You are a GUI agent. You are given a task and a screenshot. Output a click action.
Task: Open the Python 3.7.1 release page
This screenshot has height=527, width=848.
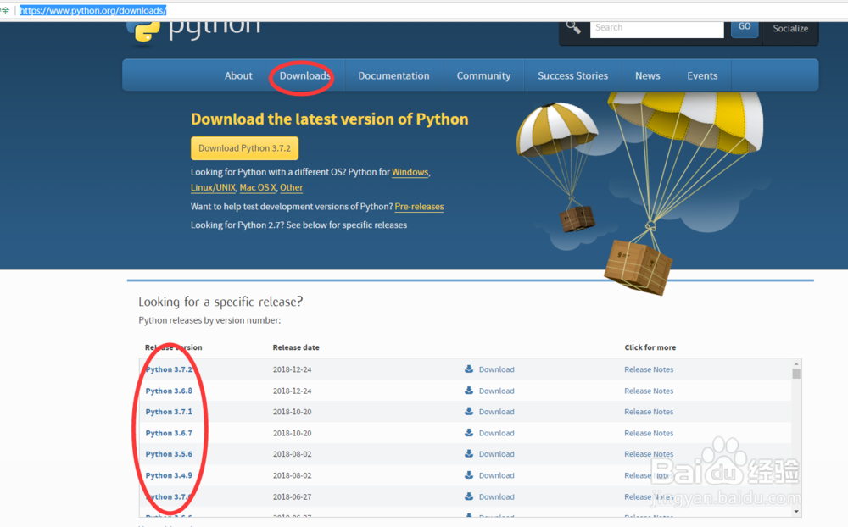click(169, 411)
